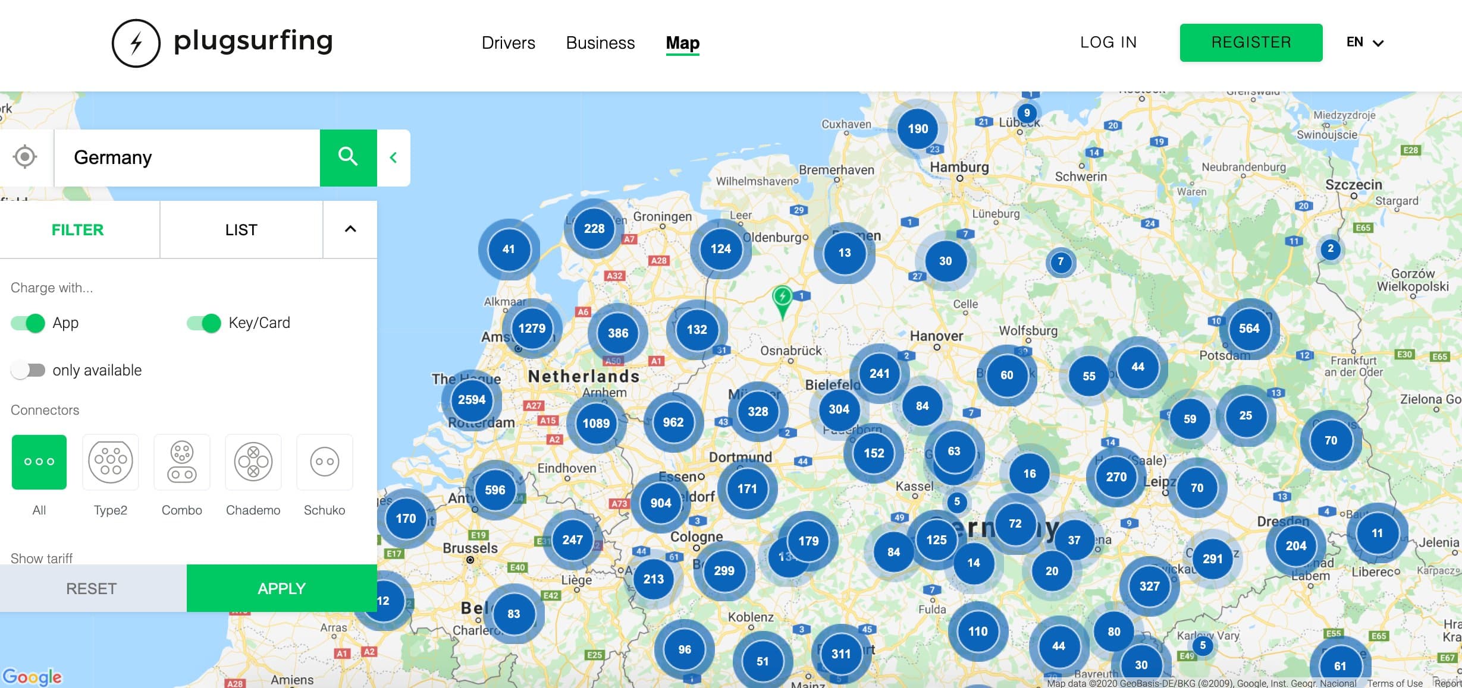Turn off the Key/Card toggle
This screenshot has width=1462, height=688.
coord(204,323)
